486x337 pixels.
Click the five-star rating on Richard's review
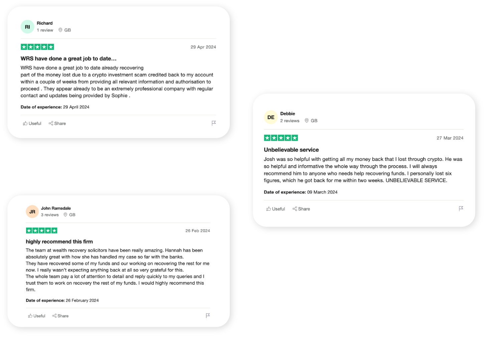coord(37,47)
